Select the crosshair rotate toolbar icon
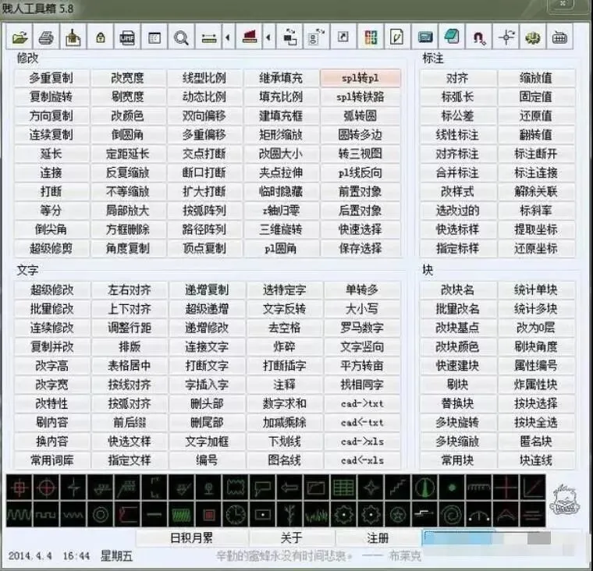This screenshot has height=571, width=593. (506, 37)
